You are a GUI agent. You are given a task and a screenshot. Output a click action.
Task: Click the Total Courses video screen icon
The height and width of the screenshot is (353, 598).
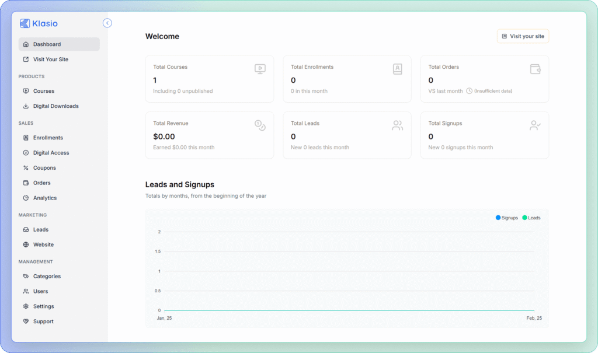coord(260,69)
